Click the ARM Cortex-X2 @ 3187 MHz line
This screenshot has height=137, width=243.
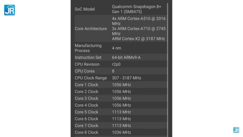138,39
